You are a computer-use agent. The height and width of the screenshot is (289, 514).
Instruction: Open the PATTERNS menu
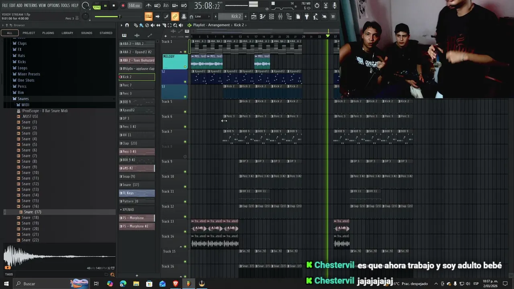pos(31,5)
